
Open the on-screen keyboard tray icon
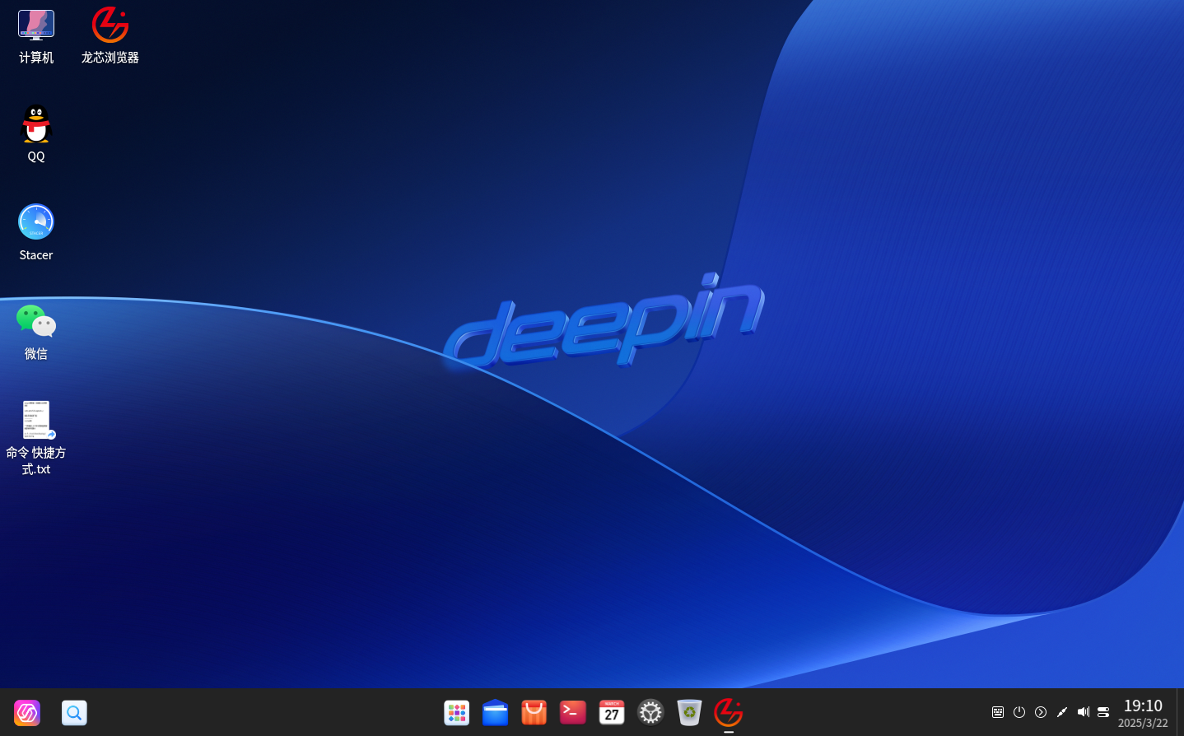pos(998,712)
